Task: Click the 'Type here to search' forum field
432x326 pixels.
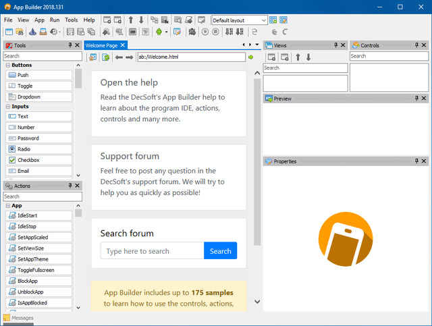Action: 152,251
